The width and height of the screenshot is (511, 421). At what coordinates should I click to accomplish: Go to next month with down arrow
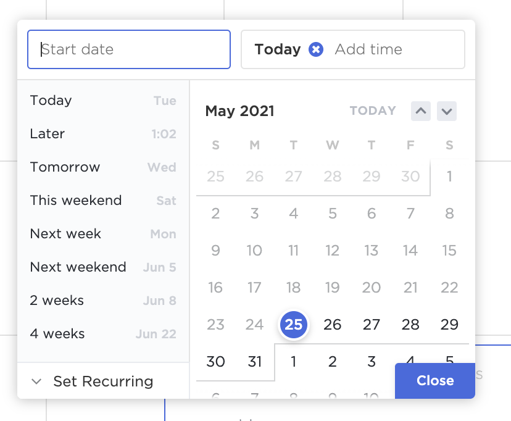point(447,111)
